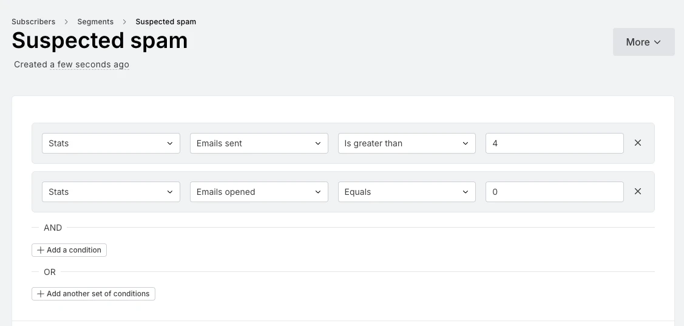Click the value field containing 0
Screen dimensions: 684x326
pyautogui.click(x=554, y=192)
